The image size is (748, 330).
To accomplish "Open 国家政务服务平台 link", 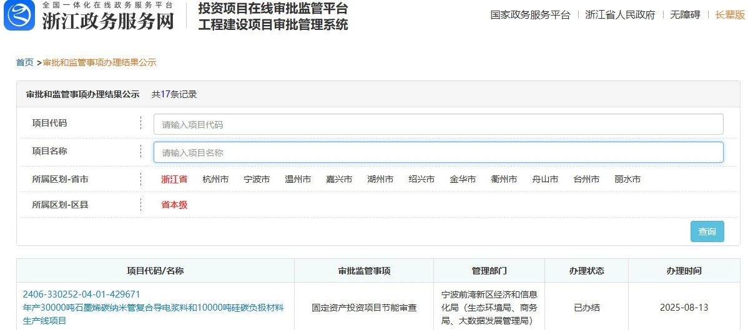I will pyautogui.click(x=530, y=15).
